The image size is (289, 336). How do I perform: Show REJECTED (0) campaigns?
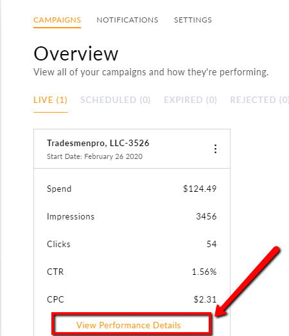(259, 100)
